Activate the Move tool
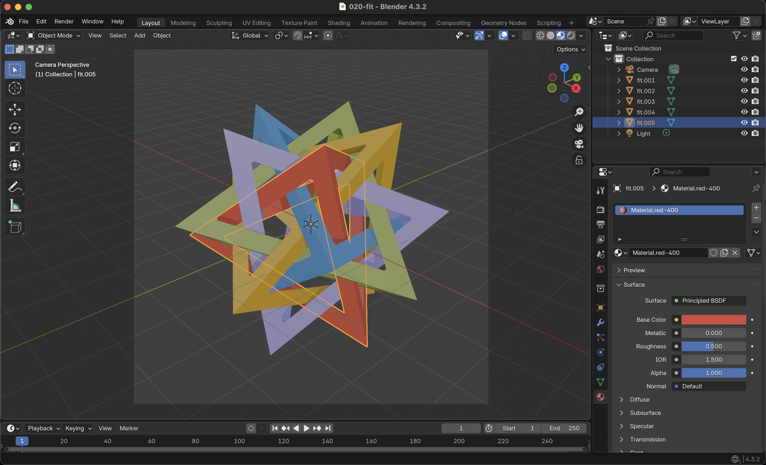Screen dimensions: 766x465 click(x=15, y=110)
